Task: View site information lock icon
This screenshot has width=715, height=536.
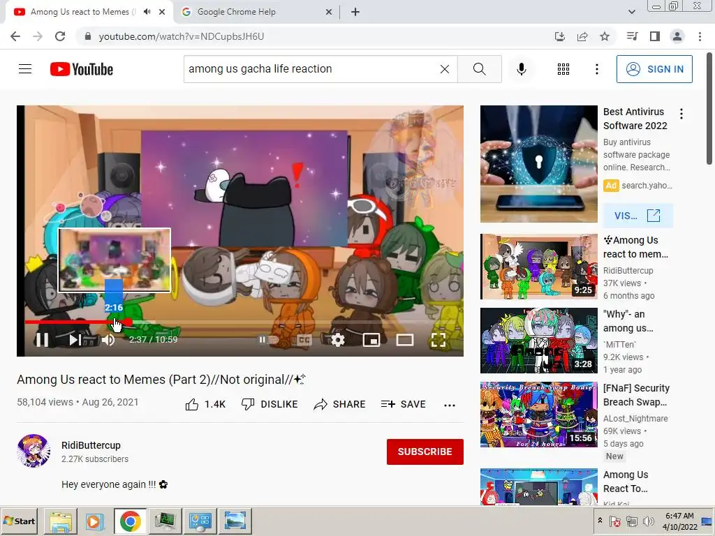Action: [88, 36]
